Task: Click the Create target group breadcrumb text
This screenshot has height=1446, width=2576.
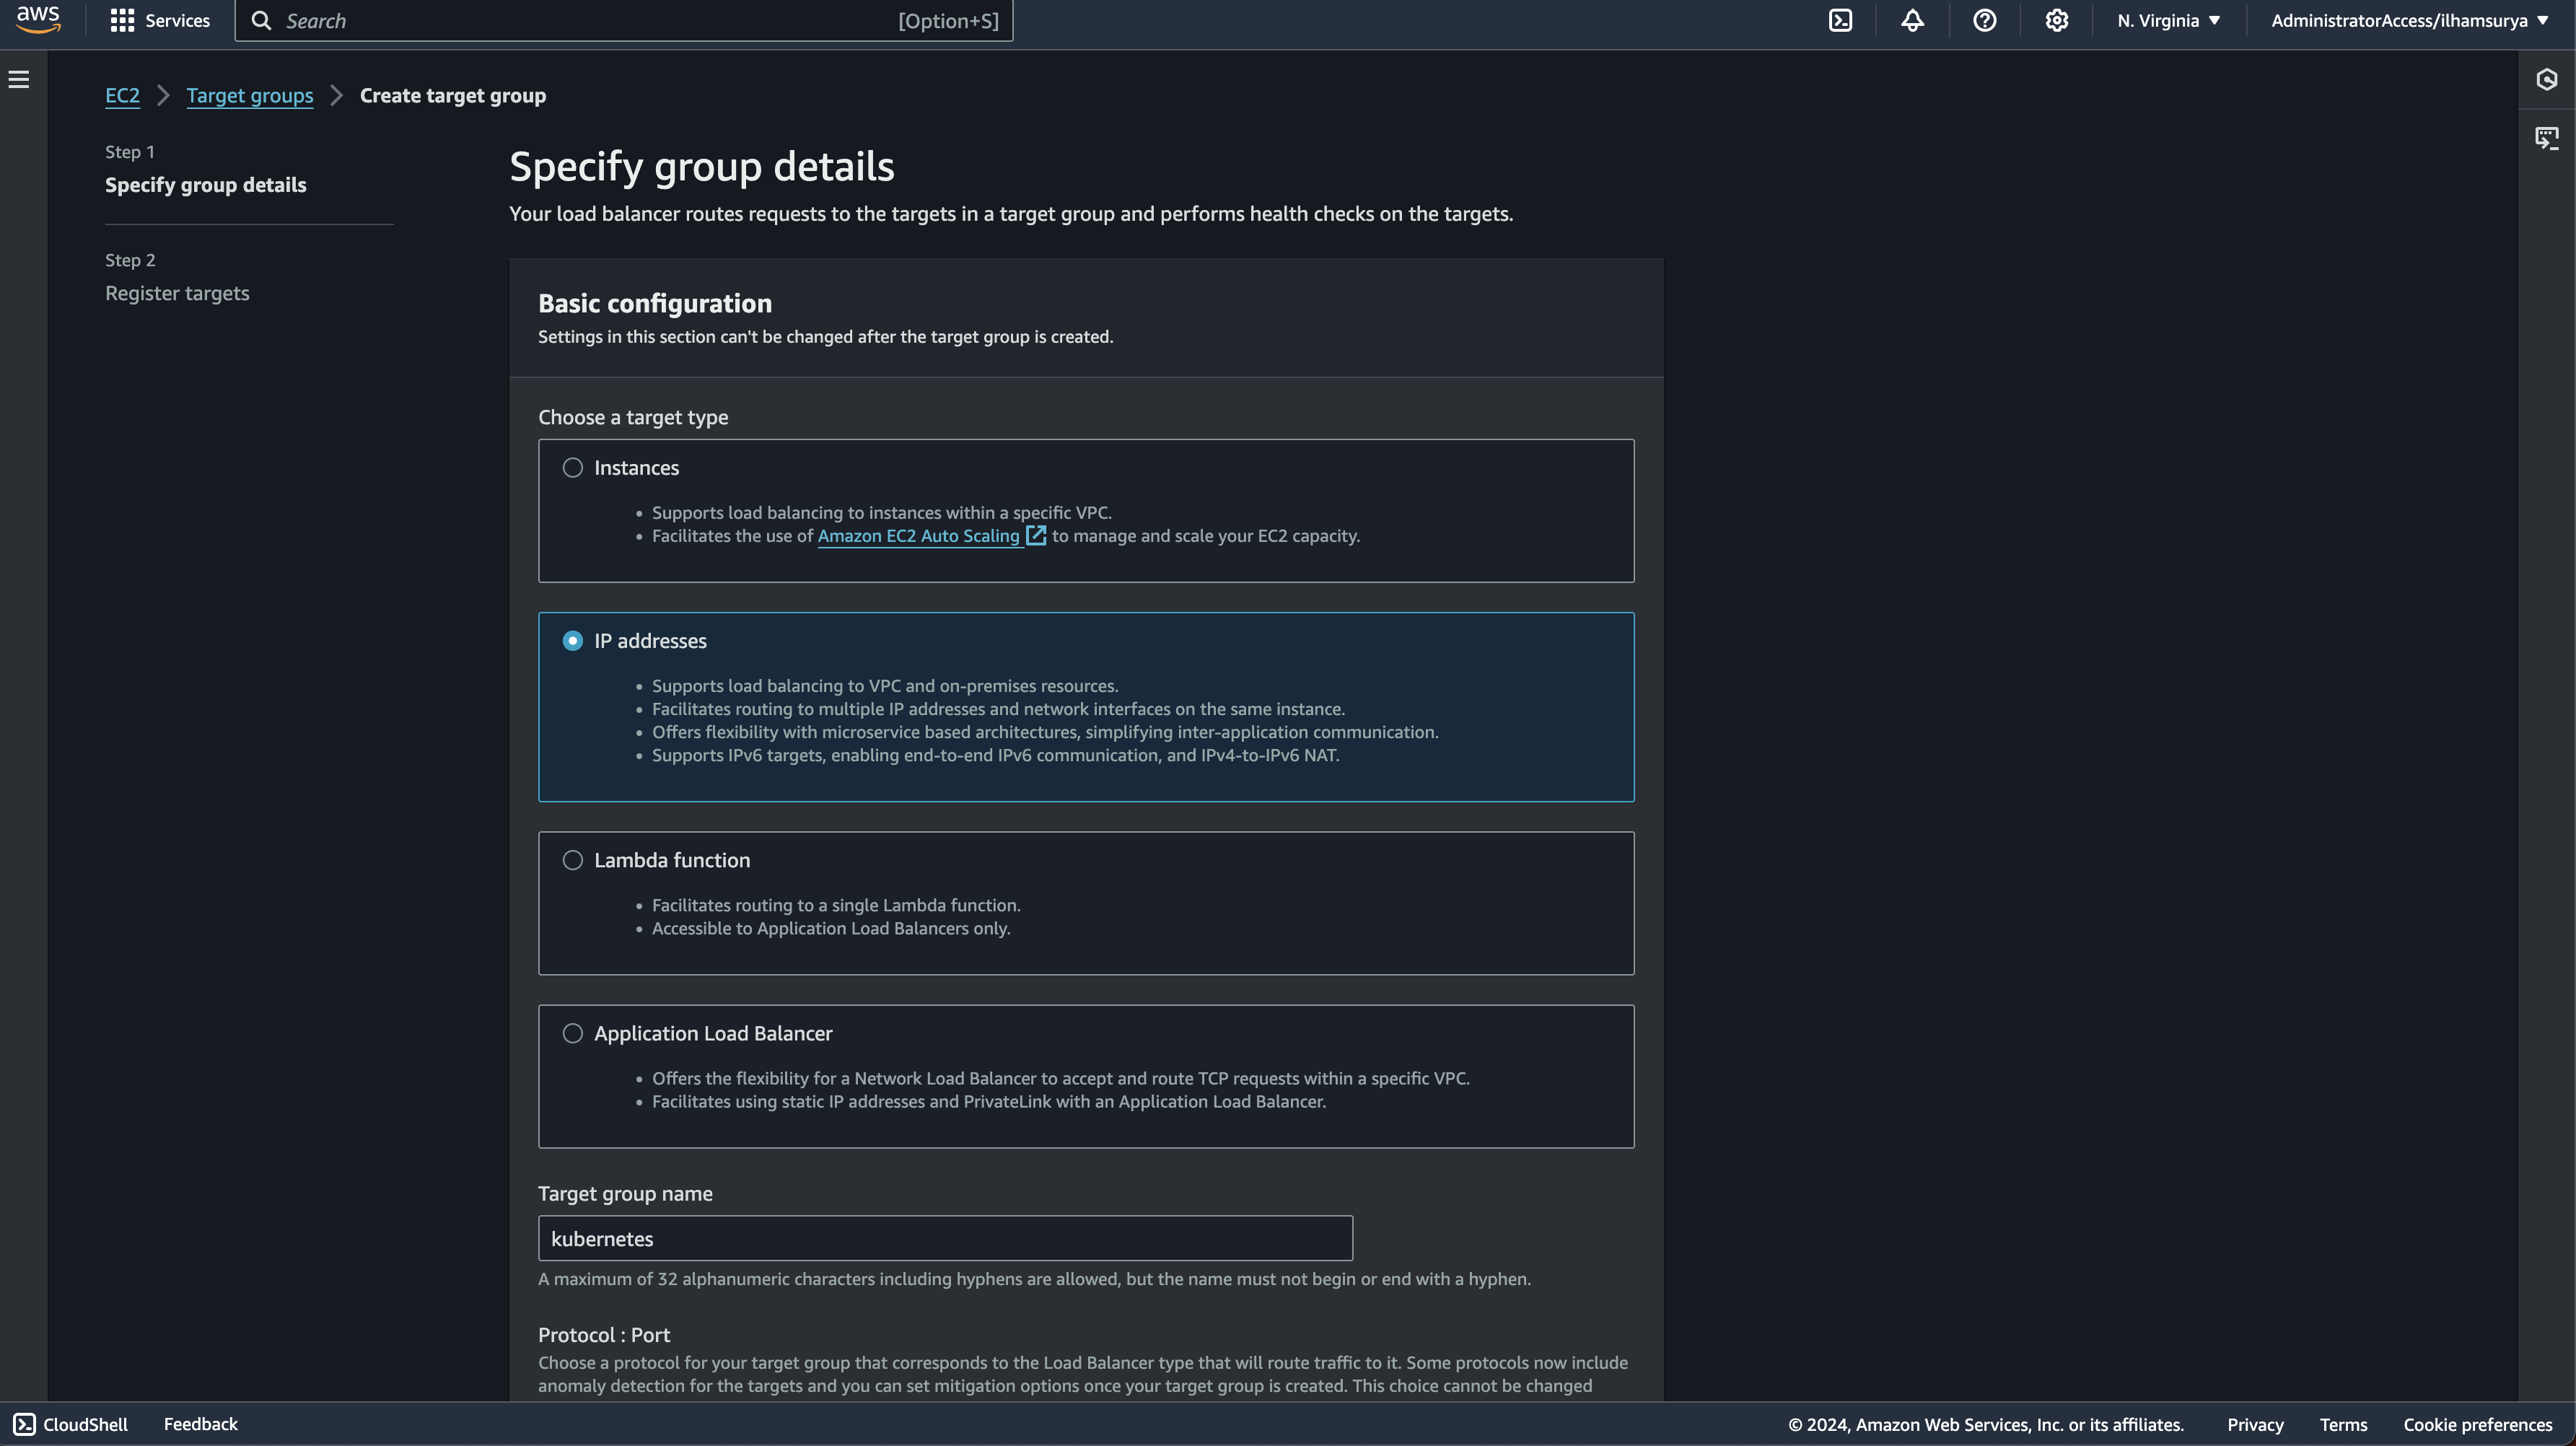Action: pyautogui.click(x=453, y=96)
